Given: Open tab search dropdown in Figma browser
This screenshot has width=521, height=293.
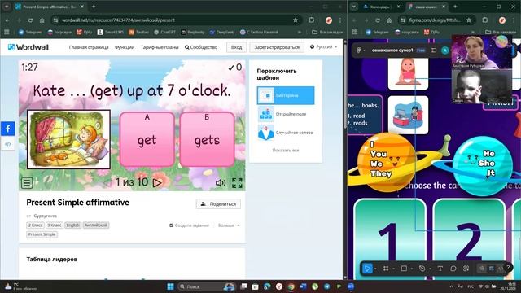Looking at the screenshot, I should (x=354, y=7).
